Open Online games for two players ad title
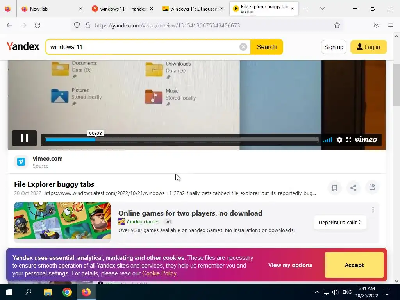The image size is (400, 300). click(190, 213)
